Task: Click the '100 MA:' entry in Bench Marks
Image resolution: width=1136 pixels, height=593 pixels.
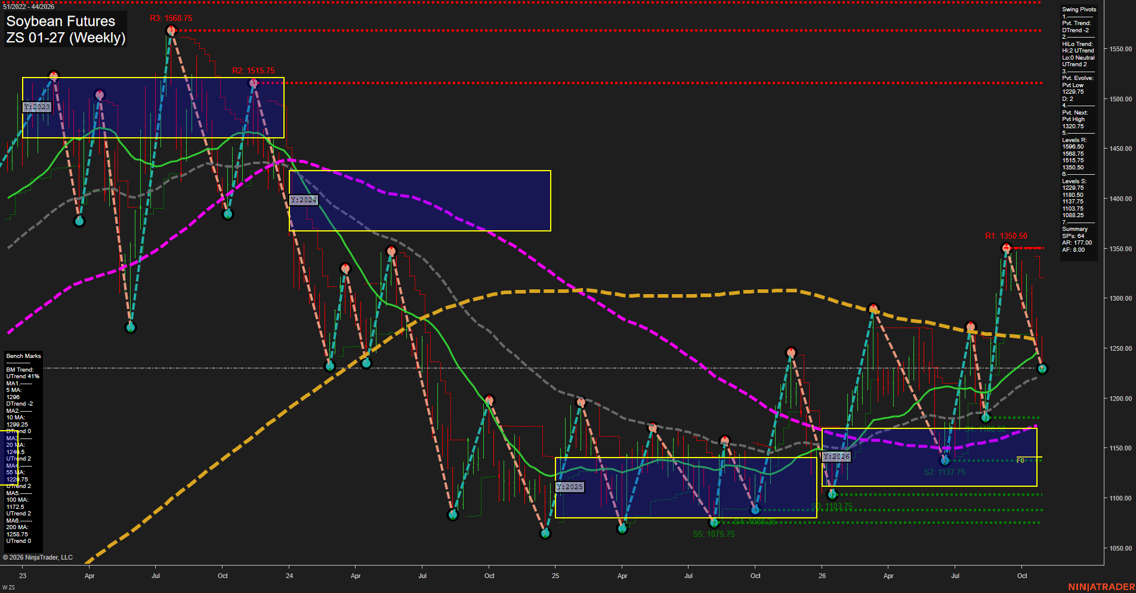Action: [17, 500]
